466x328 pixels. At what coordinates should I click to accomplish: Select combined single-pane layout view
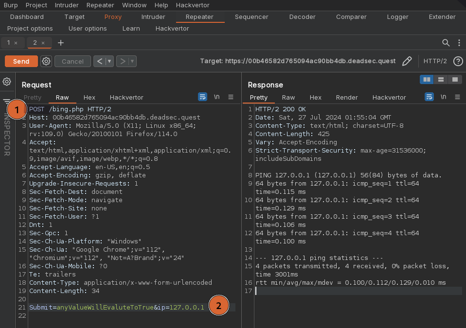pyautogui.click(x=455, y=79)
